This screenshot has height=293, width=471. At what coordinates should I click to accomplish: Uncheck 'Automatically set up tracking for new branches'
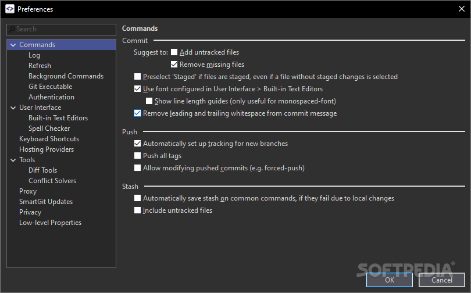click(x=137, y=144)
